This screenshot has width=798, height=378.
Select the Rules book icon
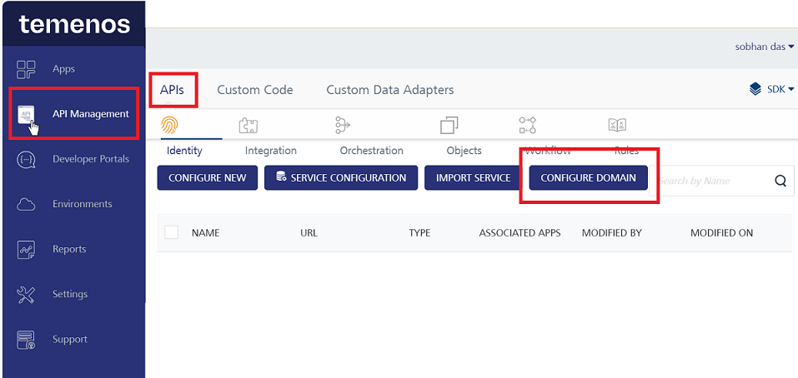[x=617, y=125]
